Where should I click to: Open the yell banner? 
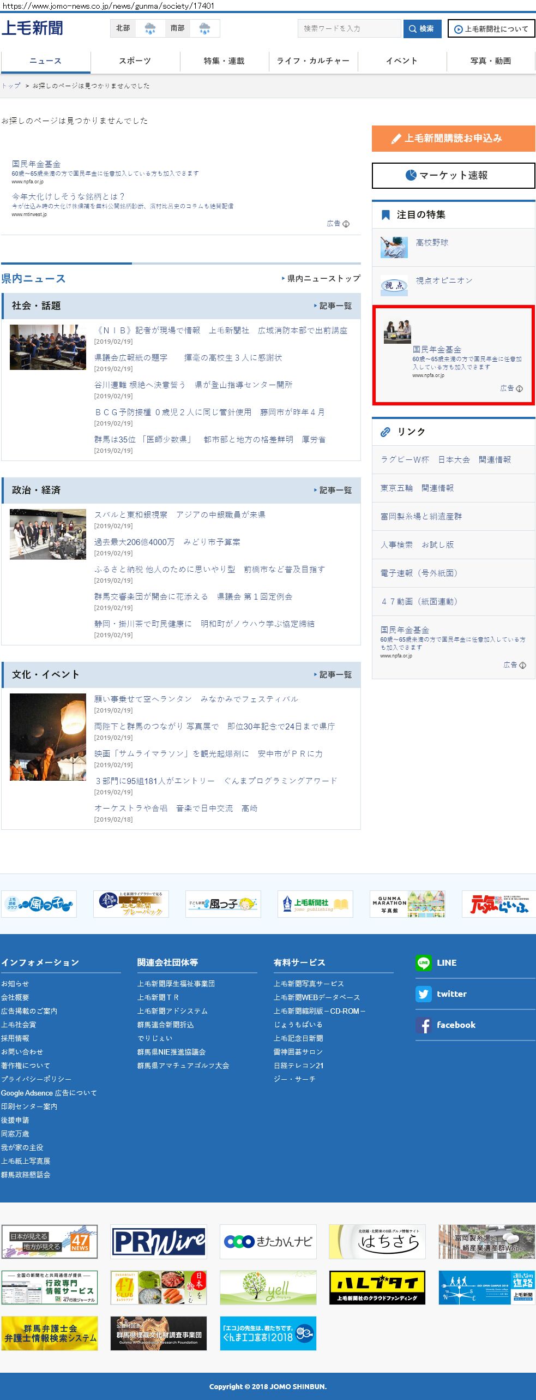pos(268,1288)
